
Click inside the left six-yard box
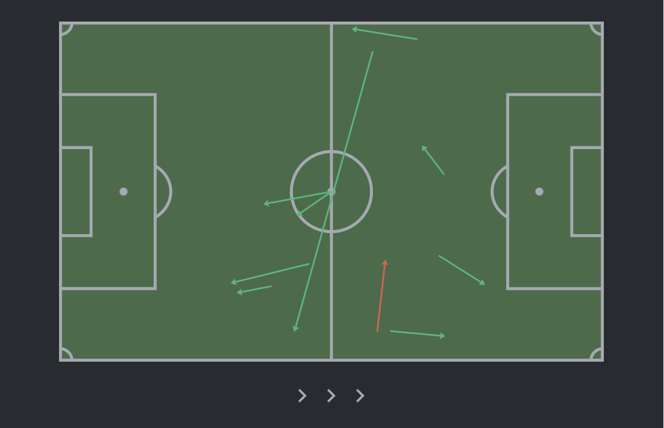pyautogui.click(x=76, y=192)
